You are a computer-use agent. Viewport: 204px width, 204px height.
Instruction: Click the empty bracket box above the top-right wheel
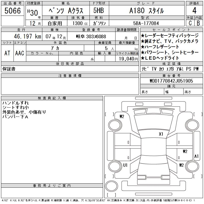click(x=196, y=114)
